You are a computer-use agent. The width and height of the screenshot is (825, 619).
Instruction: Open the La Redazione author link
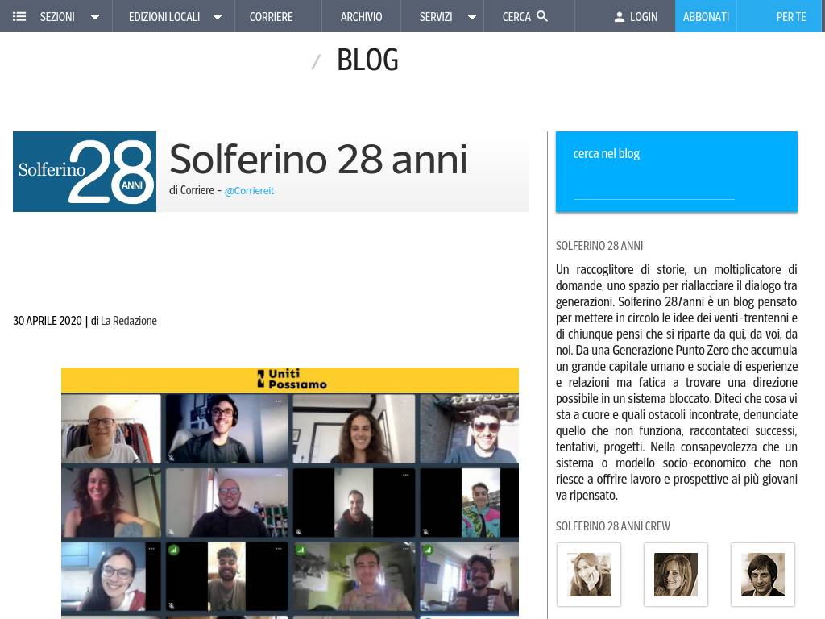pos(129,321)
